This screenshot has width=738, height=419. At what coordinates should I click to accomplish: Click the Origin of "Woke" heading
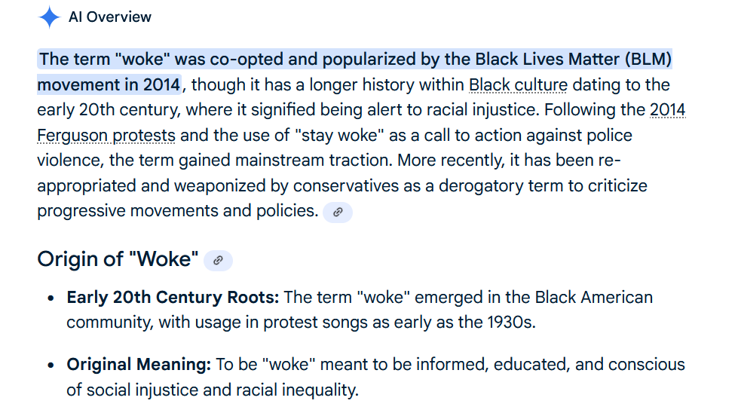tap(118, 261)
